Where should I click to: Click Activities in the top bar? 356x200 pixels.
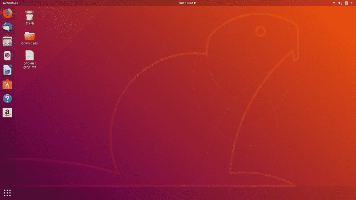[x=10, y=3]
